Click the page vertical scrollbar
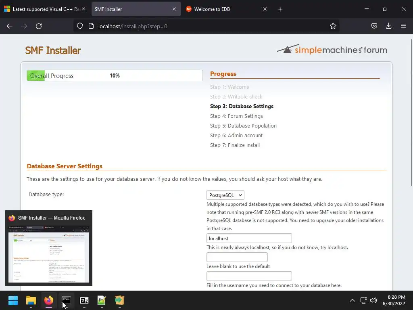The image size is (413, 310). coord(411,112)
